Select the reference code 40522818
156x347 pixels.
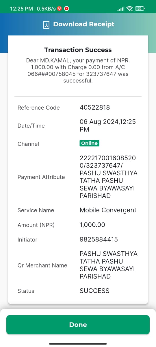[x=95, y=107]
